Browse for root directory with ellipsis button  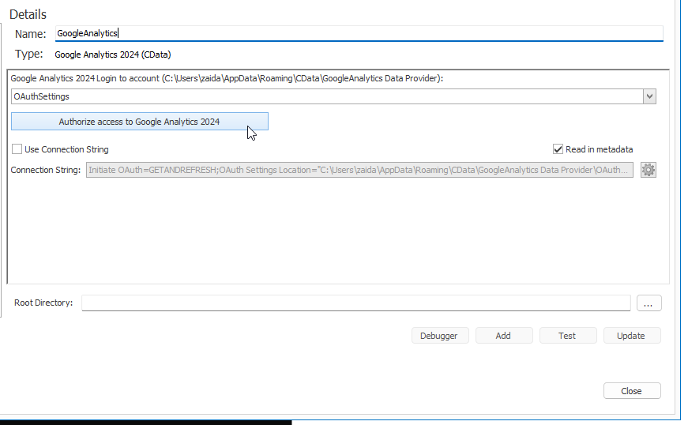(x=649, y=303)
